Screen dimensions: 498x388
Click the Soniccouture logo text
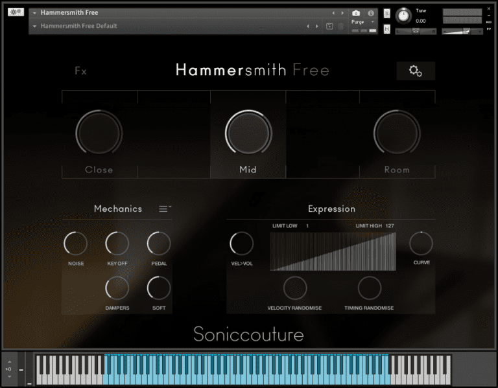click(x=248, y=334)
